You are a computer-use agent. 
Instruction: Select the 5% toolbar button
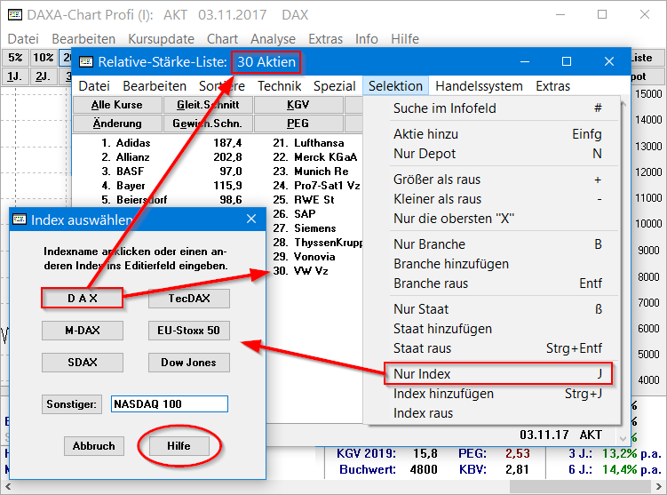tap(16, 58)
